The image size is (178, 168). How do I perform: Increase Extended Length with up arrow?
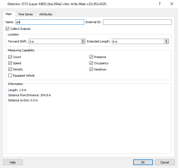(x=166, y=40)
